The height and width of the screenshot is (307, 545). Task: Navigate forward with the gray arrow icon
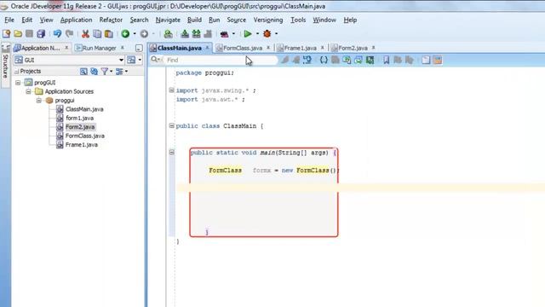[144, 34]
